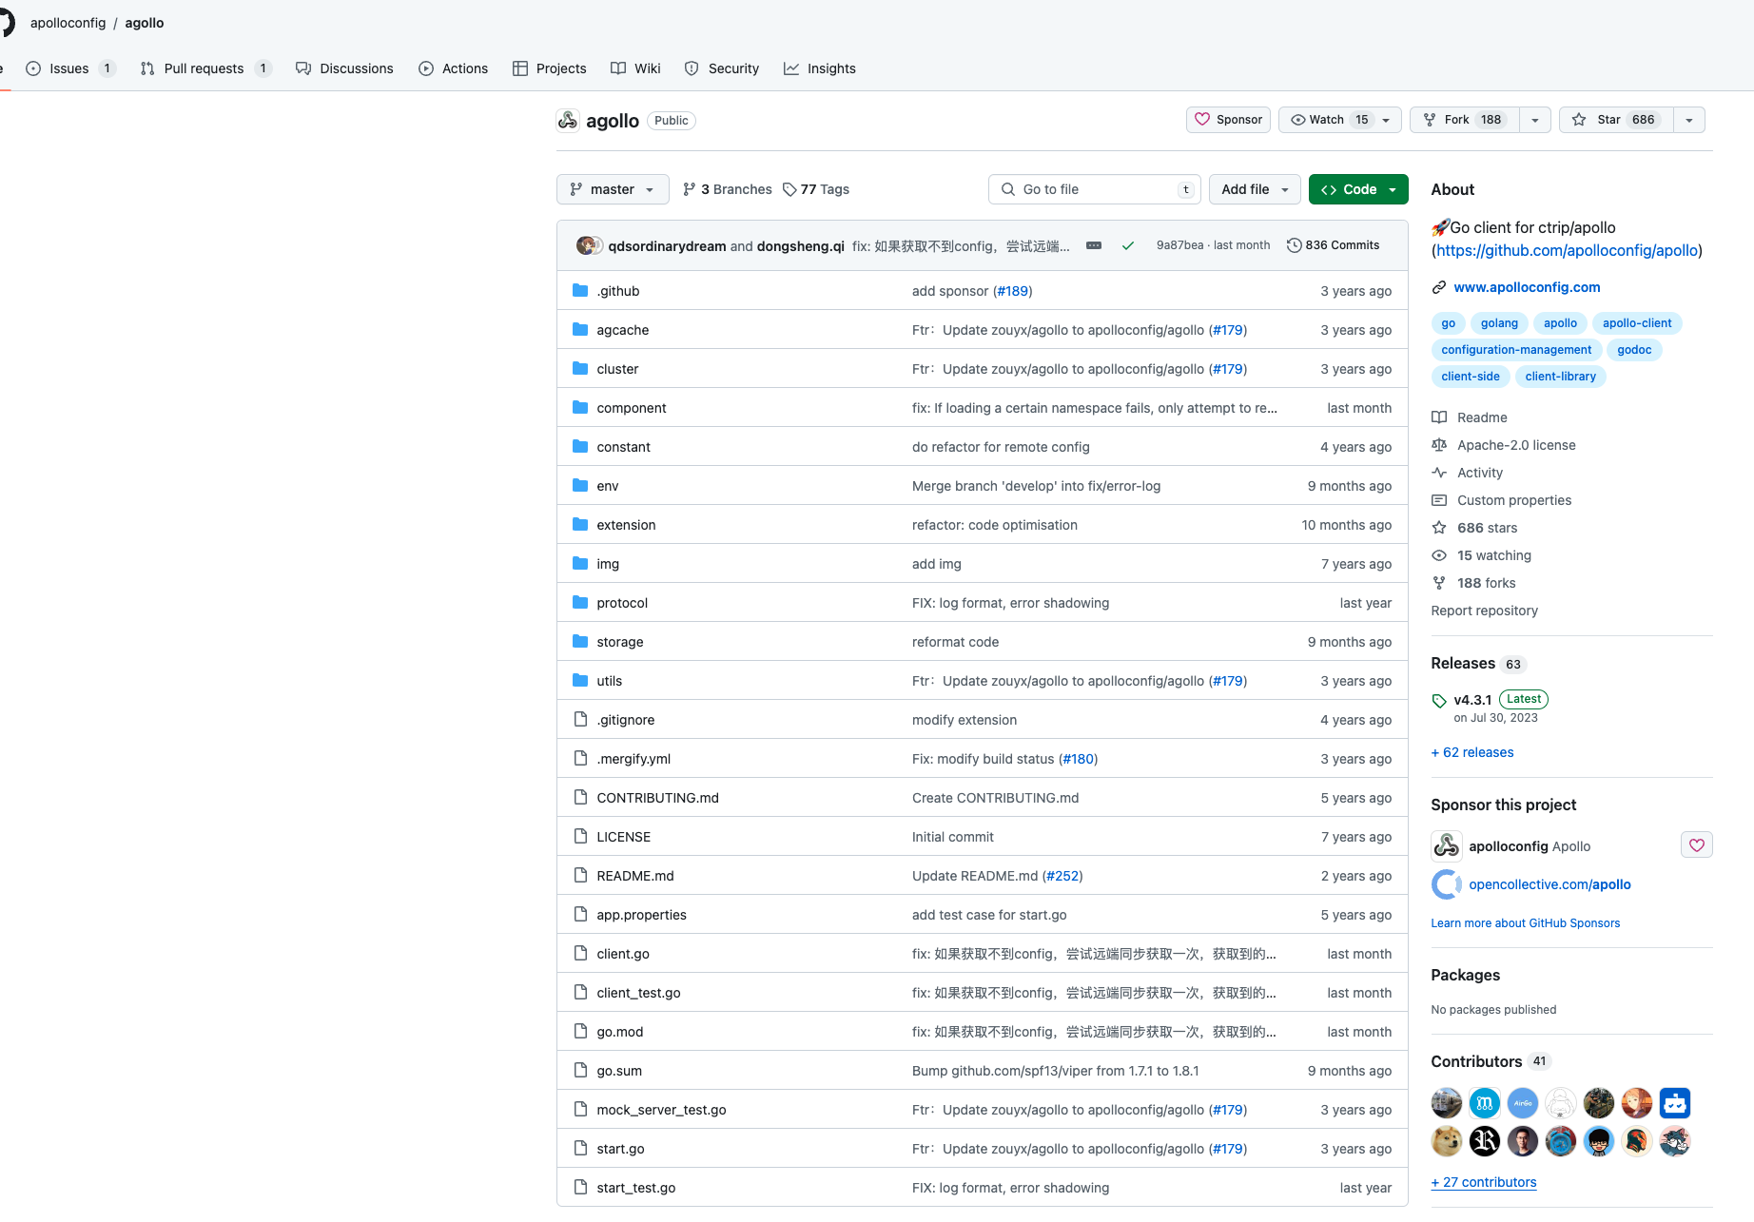Click the Doge contributor avatar
The width and height of the screenshot is (1754, 1222).
click(1446, 1141)
